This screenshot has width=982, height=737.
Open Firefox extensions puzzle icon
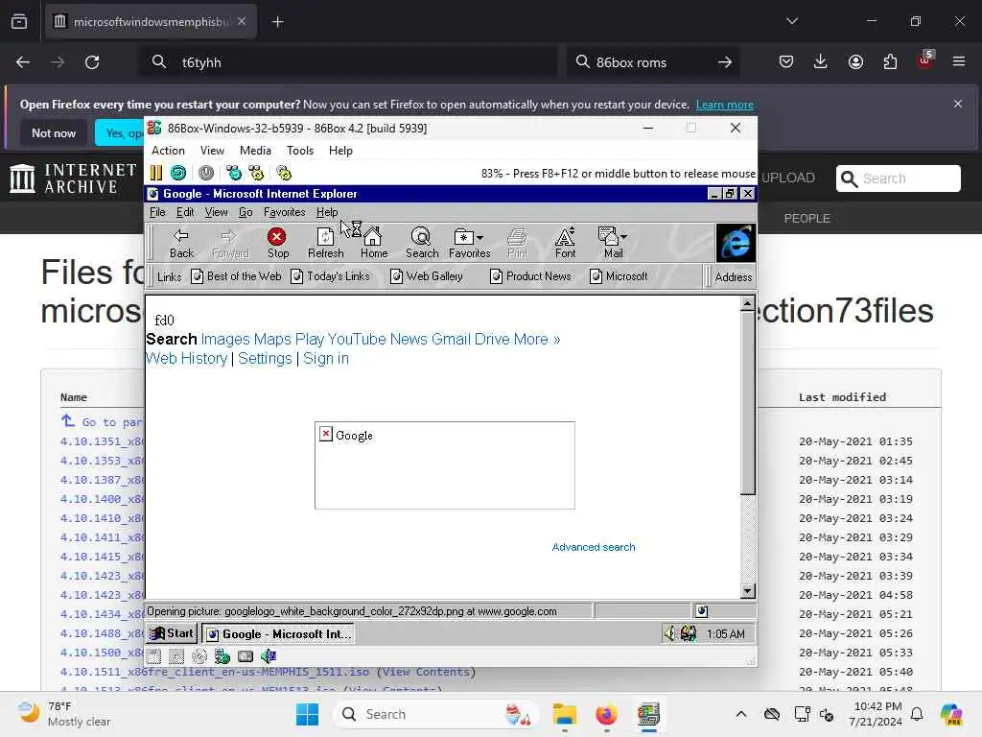point(890,61)
